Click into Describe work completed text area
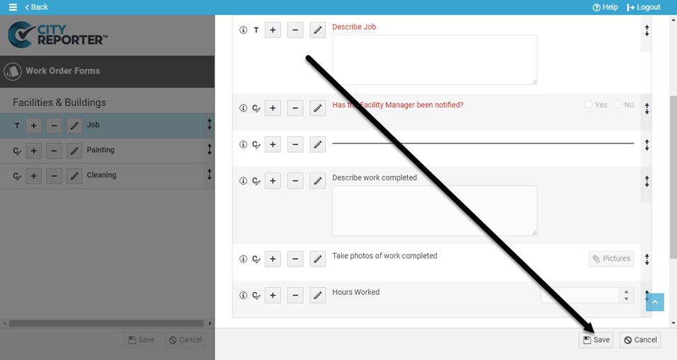Image resolution: width=677 pixels, height=360 pixels. 434,211
